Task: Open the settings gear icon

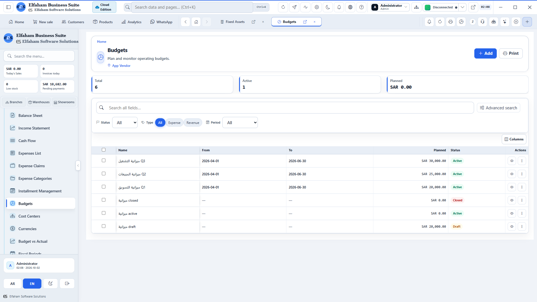Action: pyautogui.click(x=317, y=7)
